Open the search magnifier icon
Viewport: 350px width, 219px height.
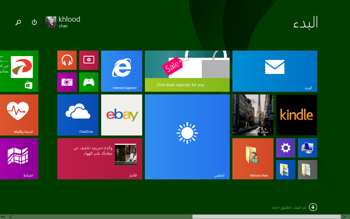(18, 22)
